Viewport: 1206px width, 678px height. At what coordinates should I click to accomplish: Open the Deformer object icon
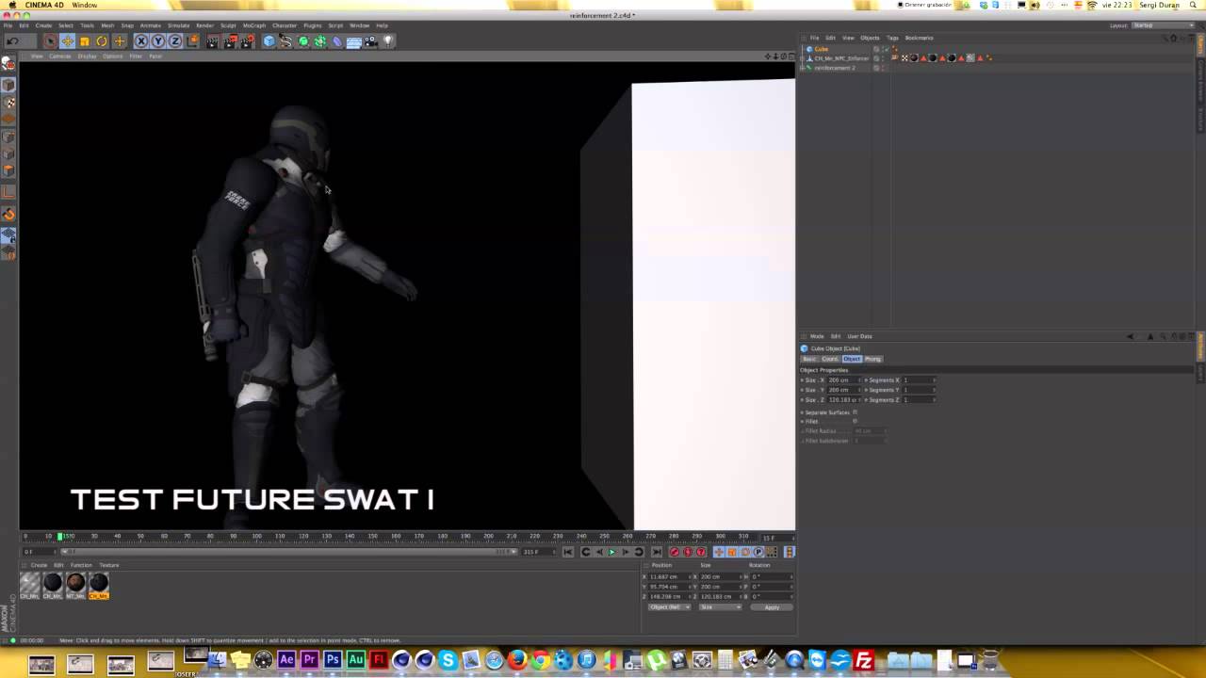(x=337, y=41)
